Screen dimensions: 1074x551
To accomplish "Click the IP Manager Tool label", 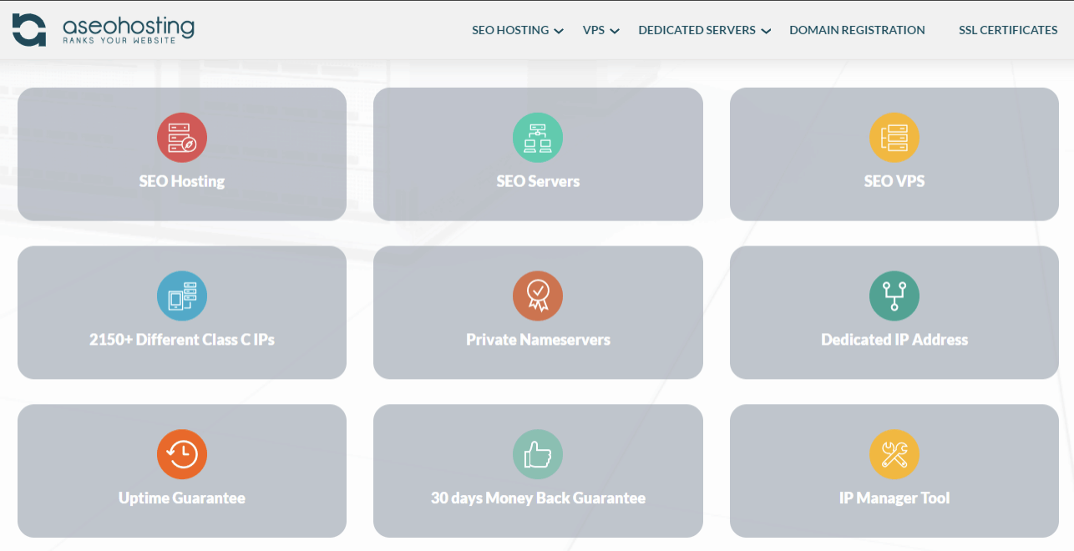I will tap(894, 498).
